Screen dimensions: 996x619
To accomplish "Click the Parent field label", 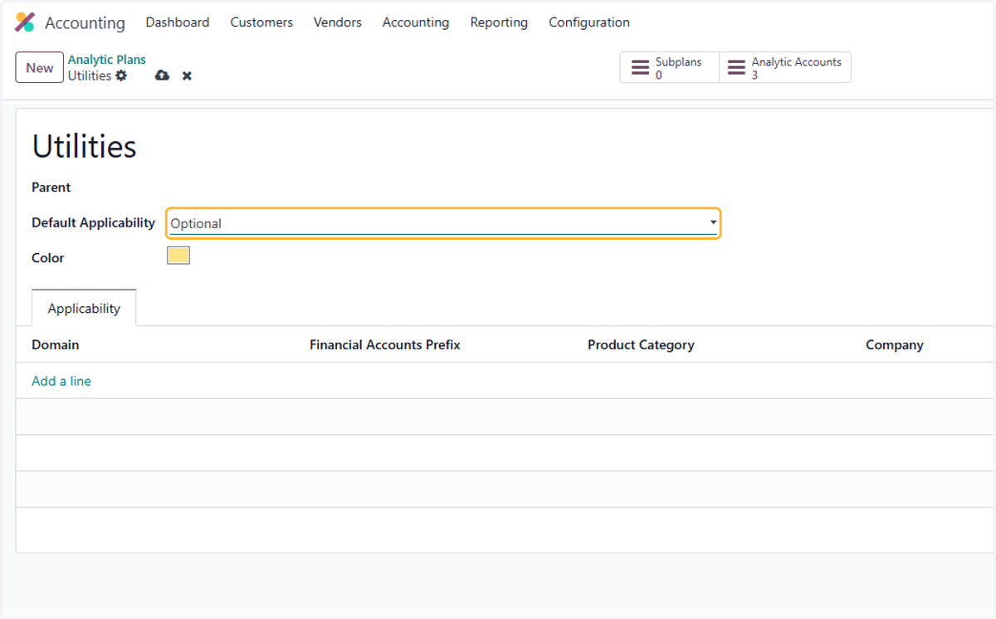I will pos(51,188).
